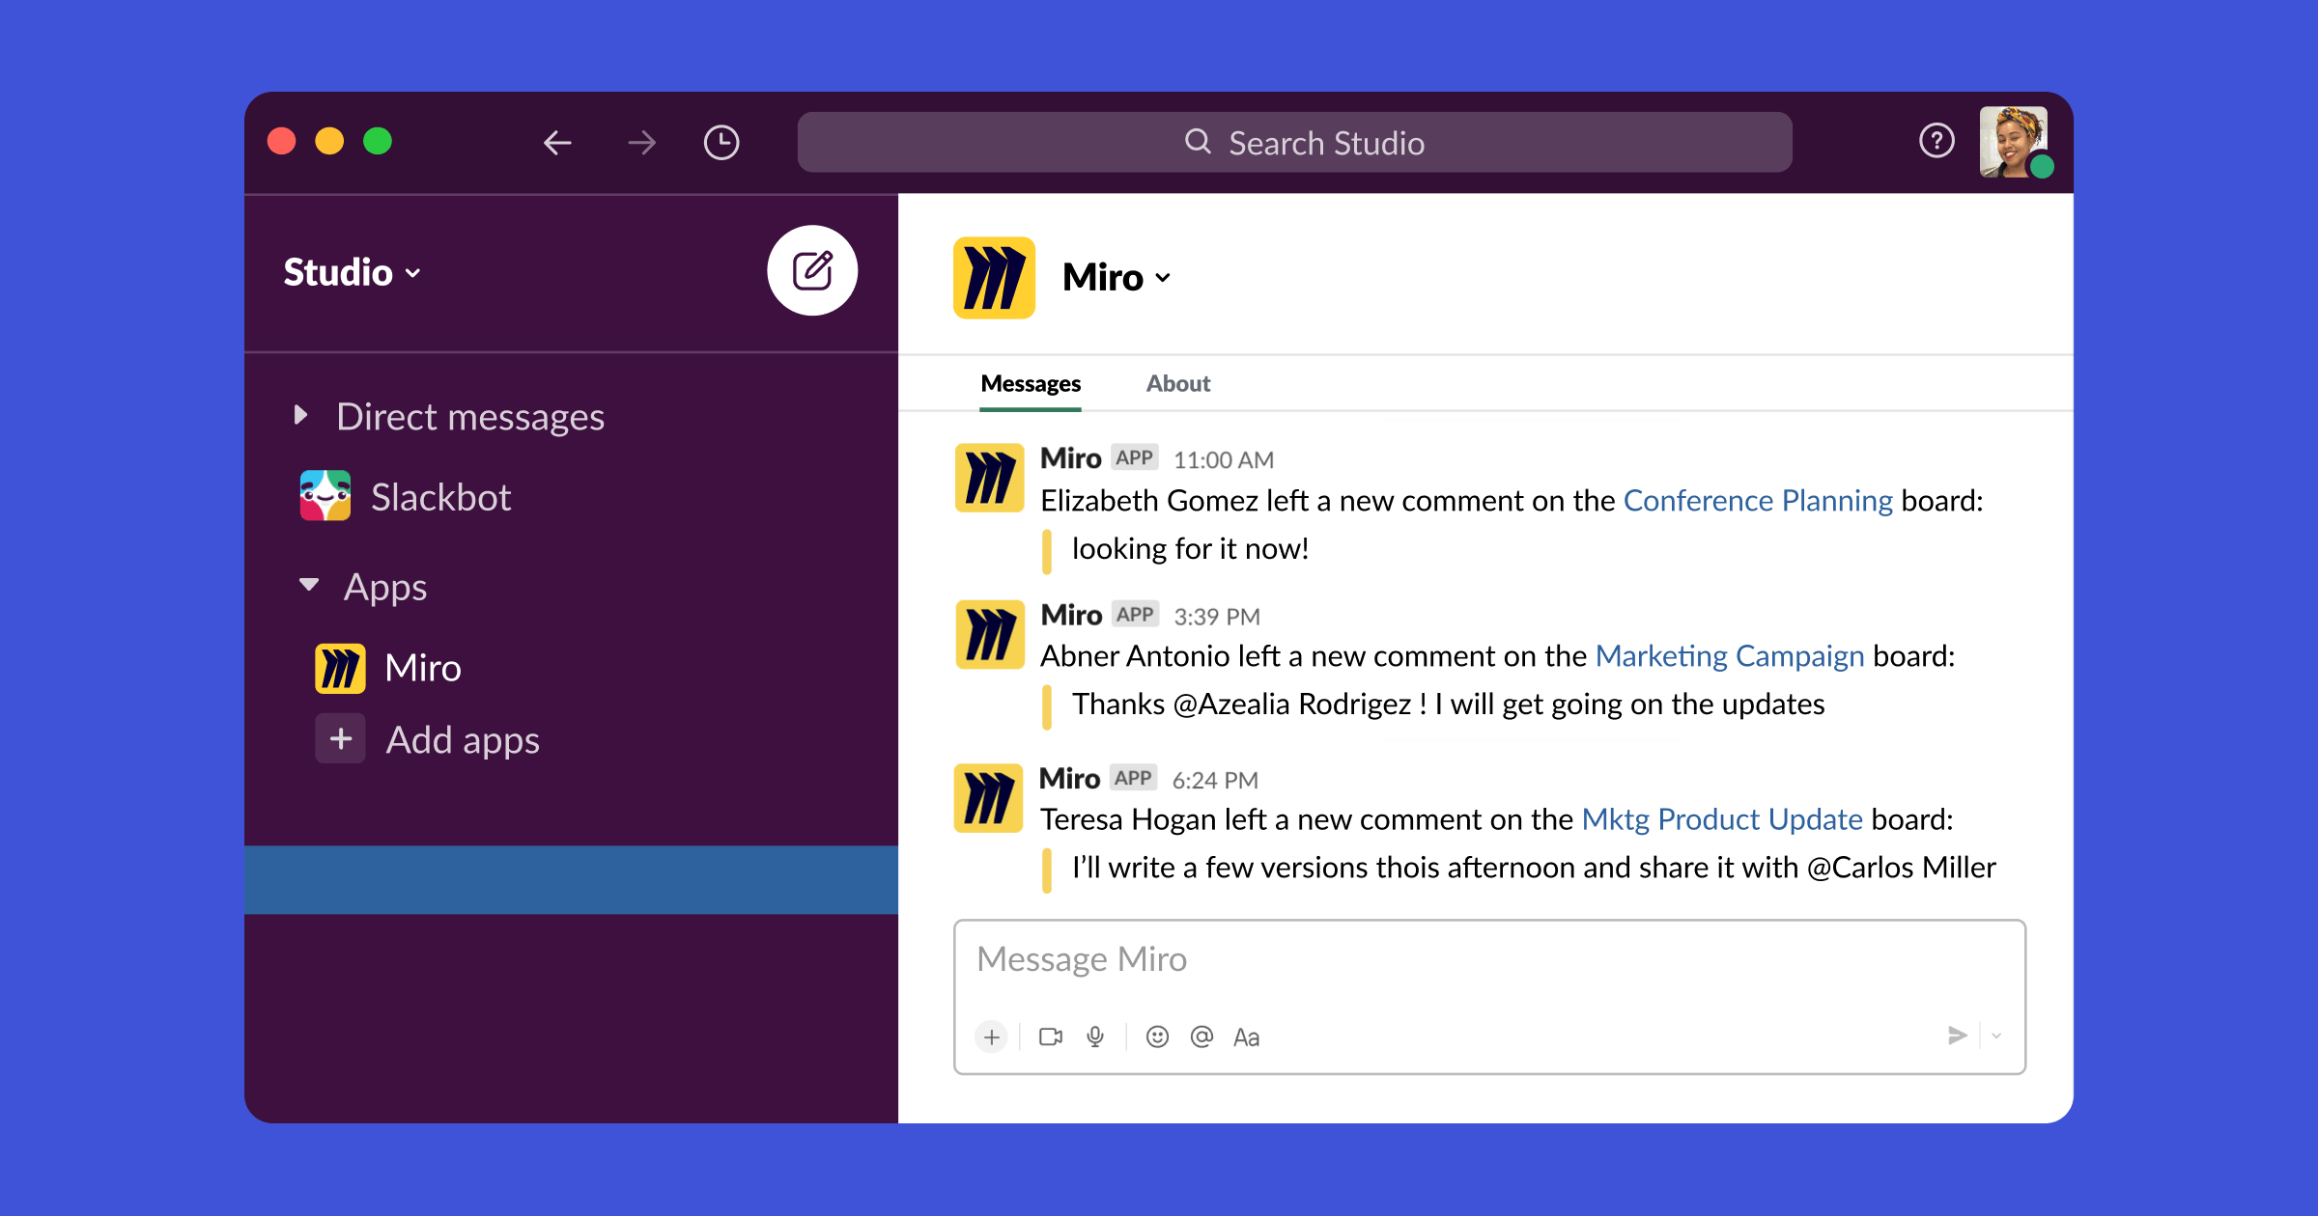Select the Messages tab

click(1029, 381)
